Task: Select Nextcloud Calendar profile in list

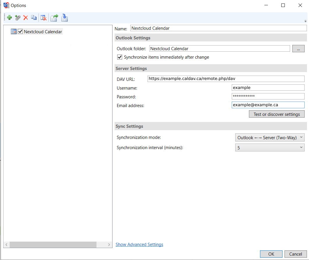Action: tap(43, 32)
